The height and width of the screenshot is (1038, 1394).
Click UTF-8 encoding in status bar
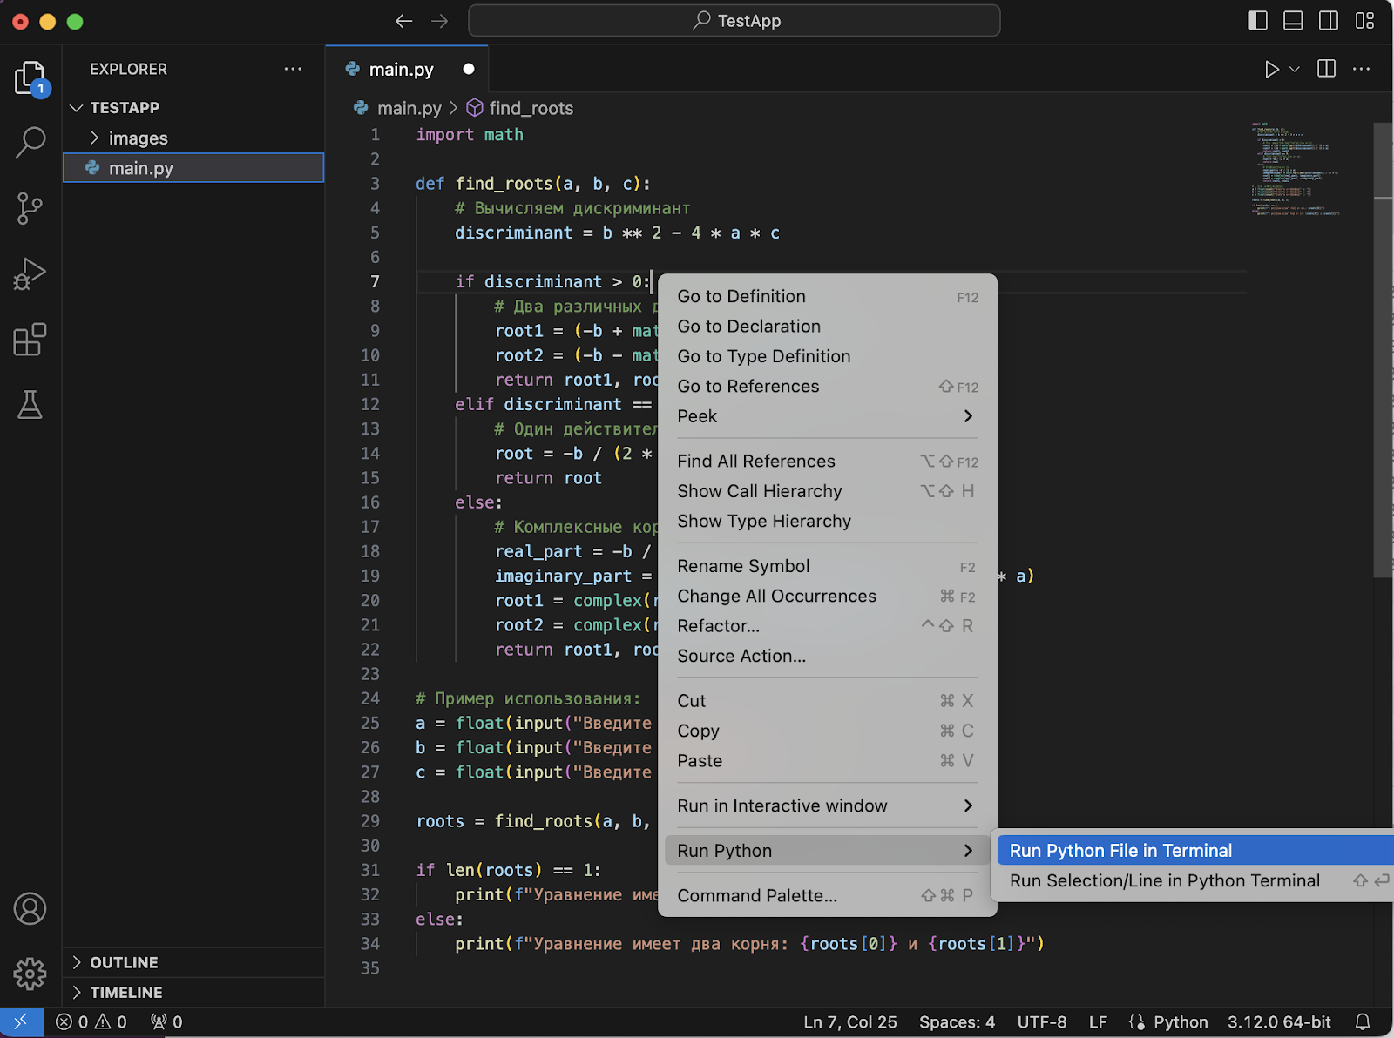click(1042, 1022)
